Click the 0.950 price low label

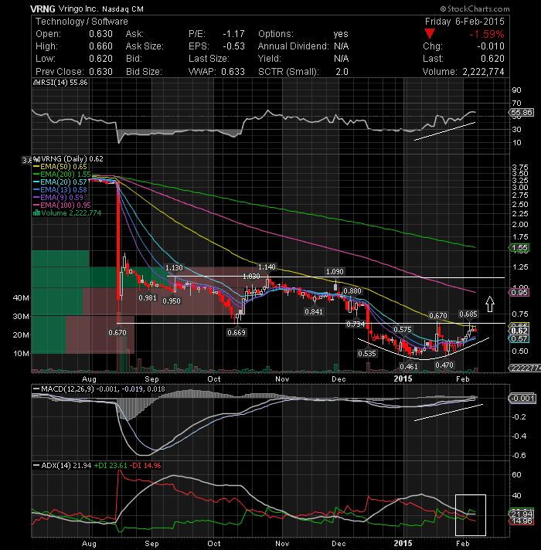[172, 301]
